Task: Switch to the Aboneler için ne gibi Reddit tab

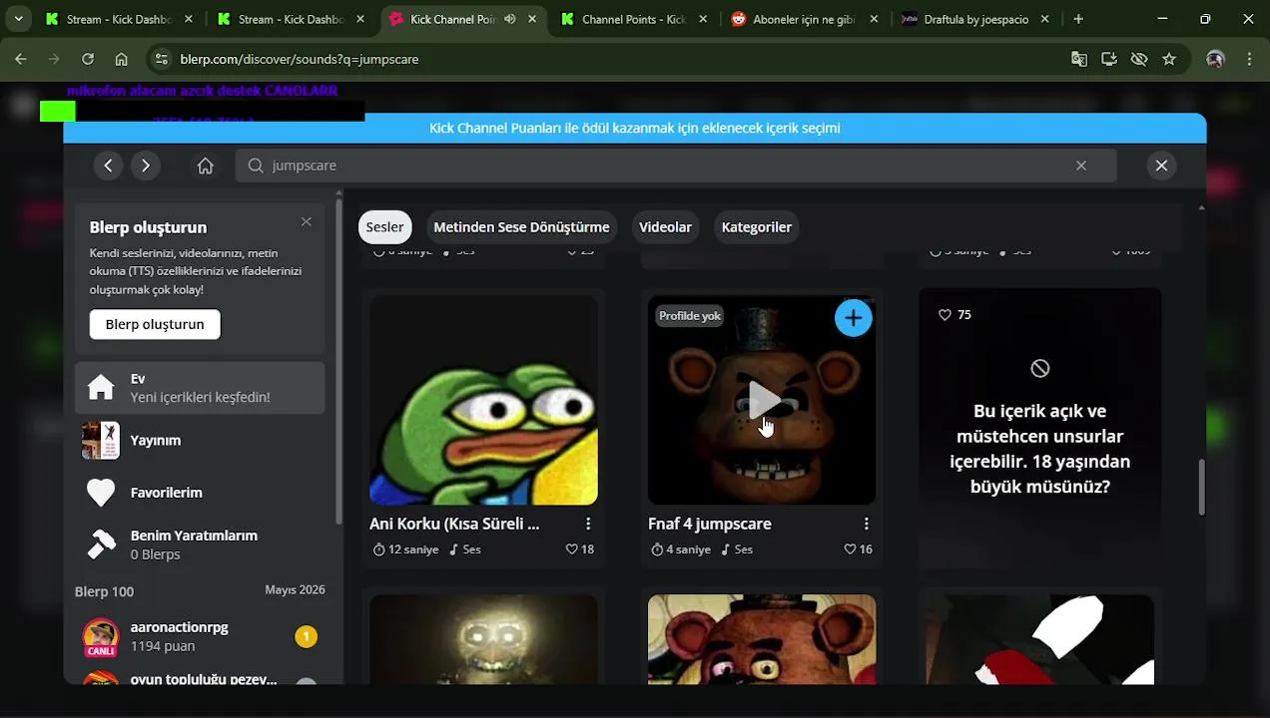Action: 806,19
